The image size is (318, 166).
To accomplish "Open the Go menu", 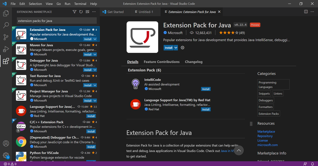I will point(59,3).
